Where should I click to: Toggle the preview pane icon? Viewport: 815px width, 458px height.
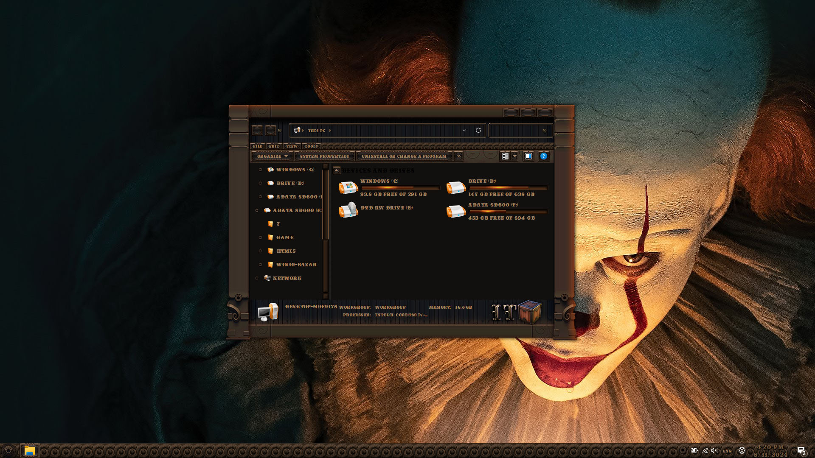click(x=528, y=156)
